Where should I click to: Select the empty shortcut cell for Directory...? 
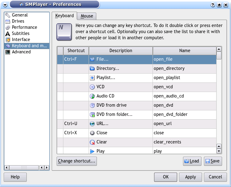pyautogui.click(x=76, y=69)
